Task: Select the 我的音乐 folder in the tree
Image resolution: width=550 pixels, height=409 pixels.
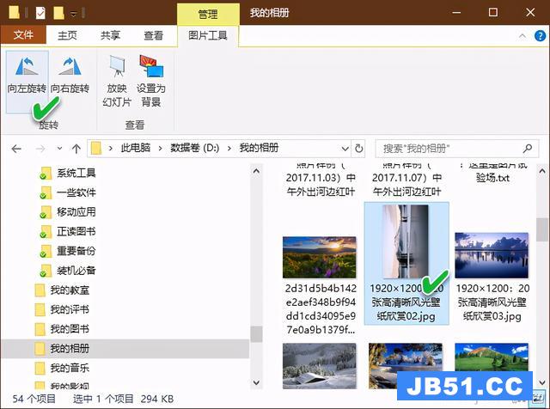Action: pos(69,368)
